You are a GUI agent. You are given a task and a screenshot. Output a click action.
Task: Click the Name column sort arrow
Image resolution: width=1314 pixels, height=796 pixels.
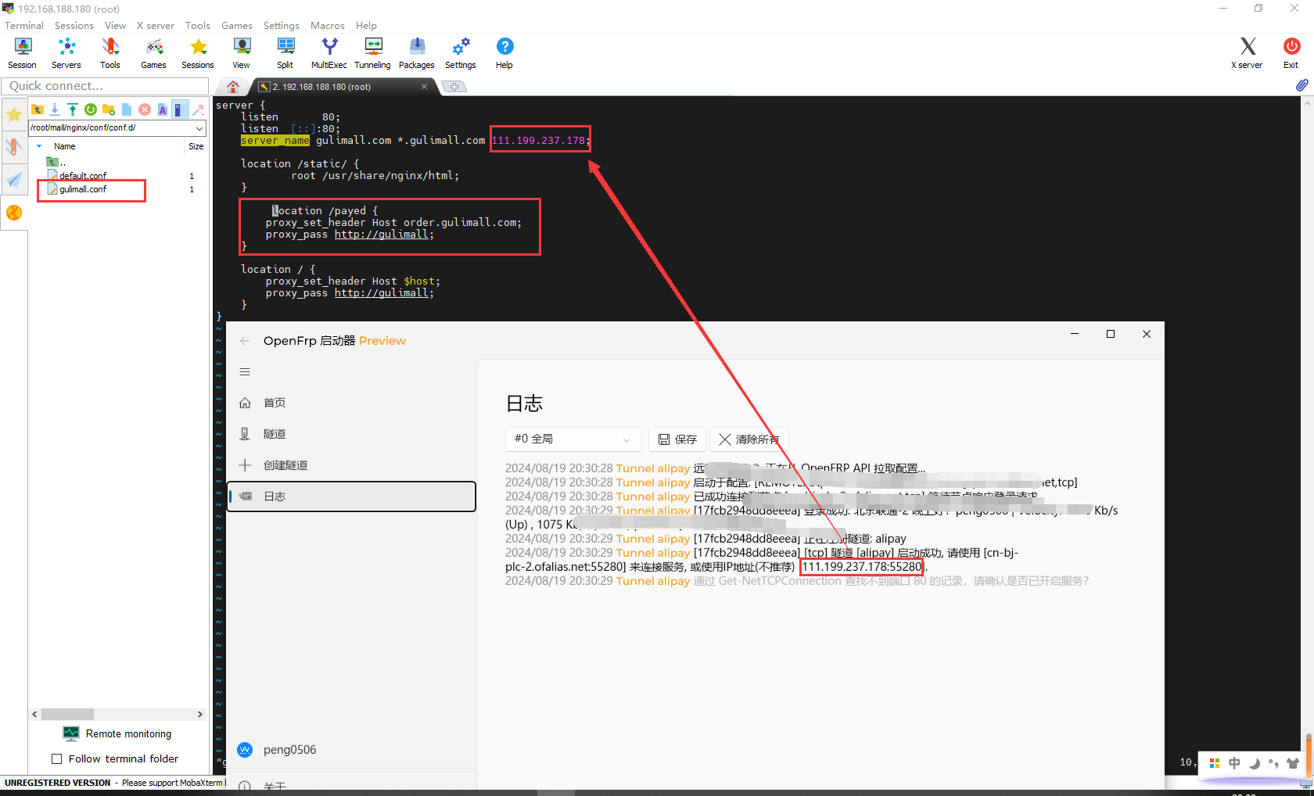point(39,146)
